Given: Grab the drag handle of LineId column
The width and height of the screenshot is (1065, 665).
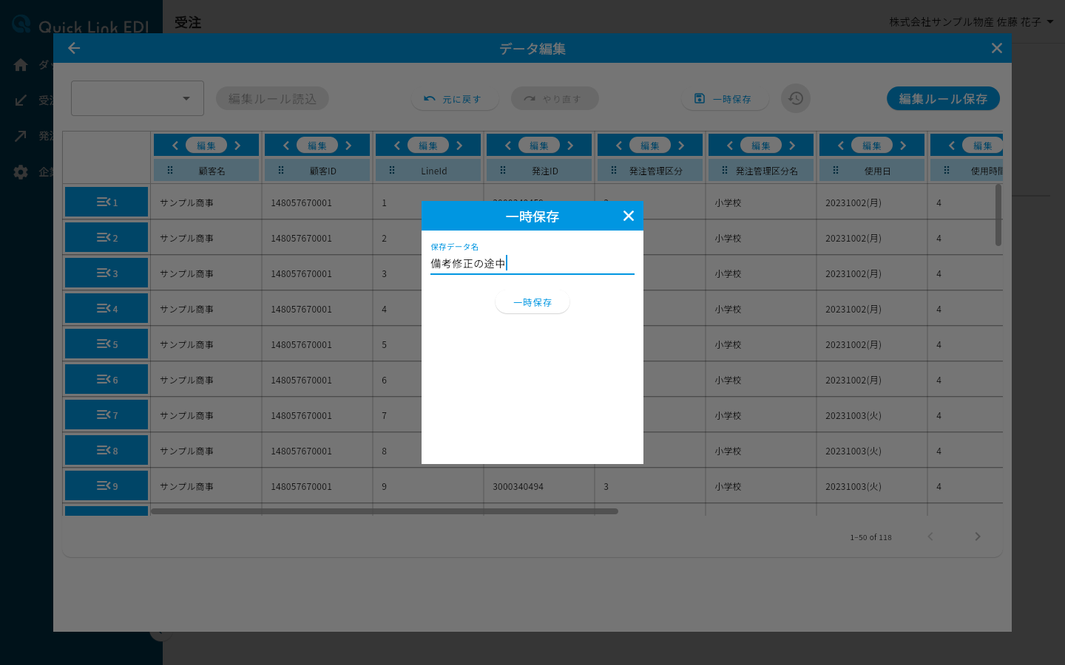Looking at the screenshot, I should click(x=392, y=170).
